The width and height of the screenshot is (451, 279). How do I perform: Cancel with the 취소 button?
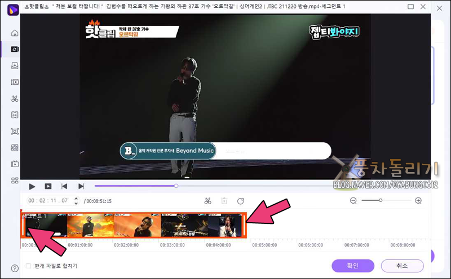(402, 266)
